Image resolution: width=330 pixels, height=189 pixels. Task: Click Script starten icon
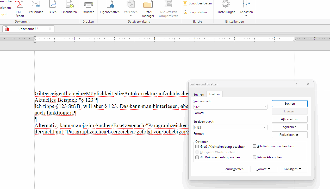pos(185,12)
